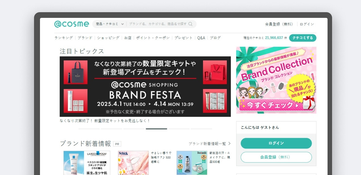This screenshot has width=361, height=175.
Task: Open the ランキング menu
Action: pos(64,38)
